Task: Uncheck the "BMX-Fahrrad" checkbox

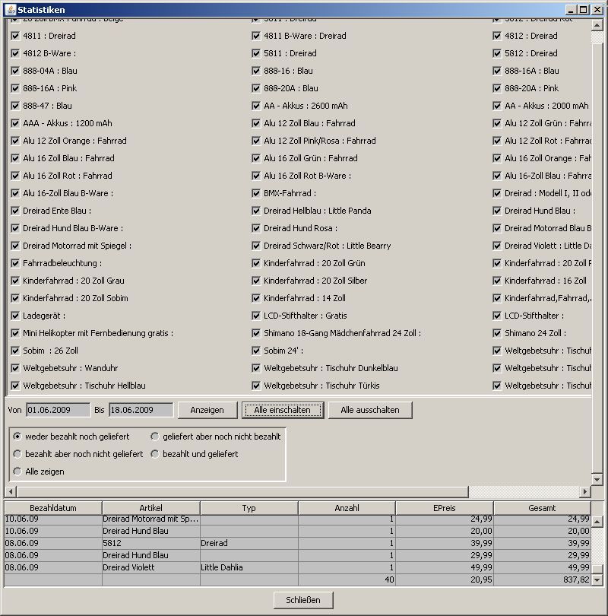Action: (x=256, y=193)
